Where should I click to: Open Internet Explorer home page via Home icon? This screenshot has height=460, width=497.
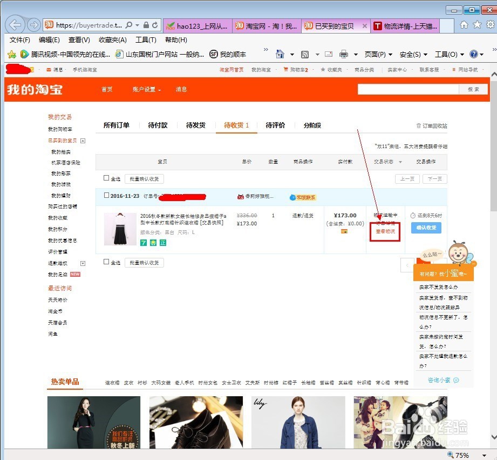pyautogui.click(x=279, y=54)
